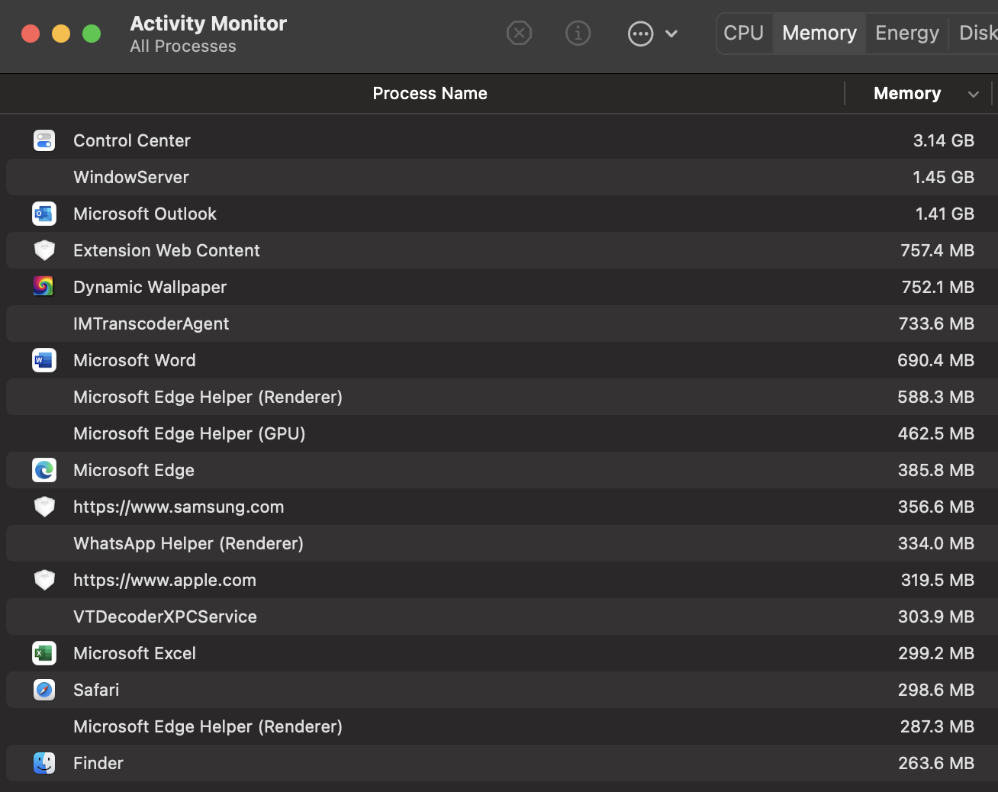
Task: Click the green full-screen window button
Action: pos(92,34)
